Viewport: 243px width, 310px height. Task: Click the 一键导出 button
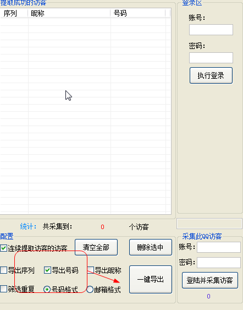(151, 279)
